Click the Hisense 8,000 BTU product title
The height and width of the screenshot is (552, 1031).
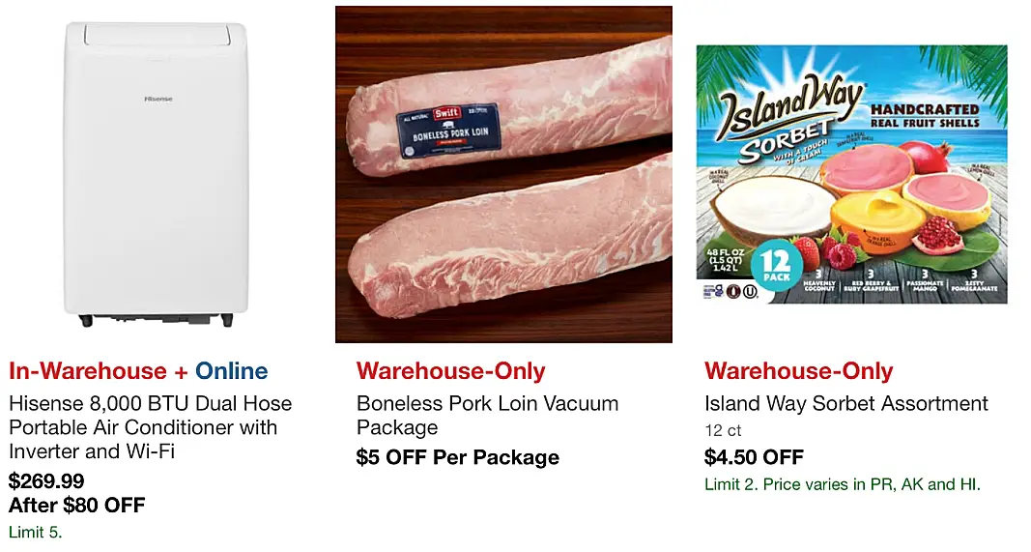pyautogui.click(x=150, y=427)
